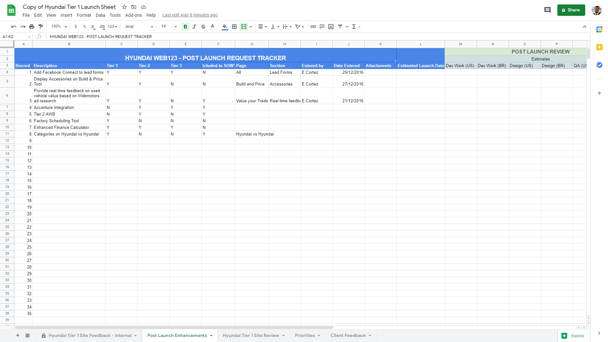The height and width of the screenshot is (342, 608).
Task: Toggle bold formatting
Action: 186,27
